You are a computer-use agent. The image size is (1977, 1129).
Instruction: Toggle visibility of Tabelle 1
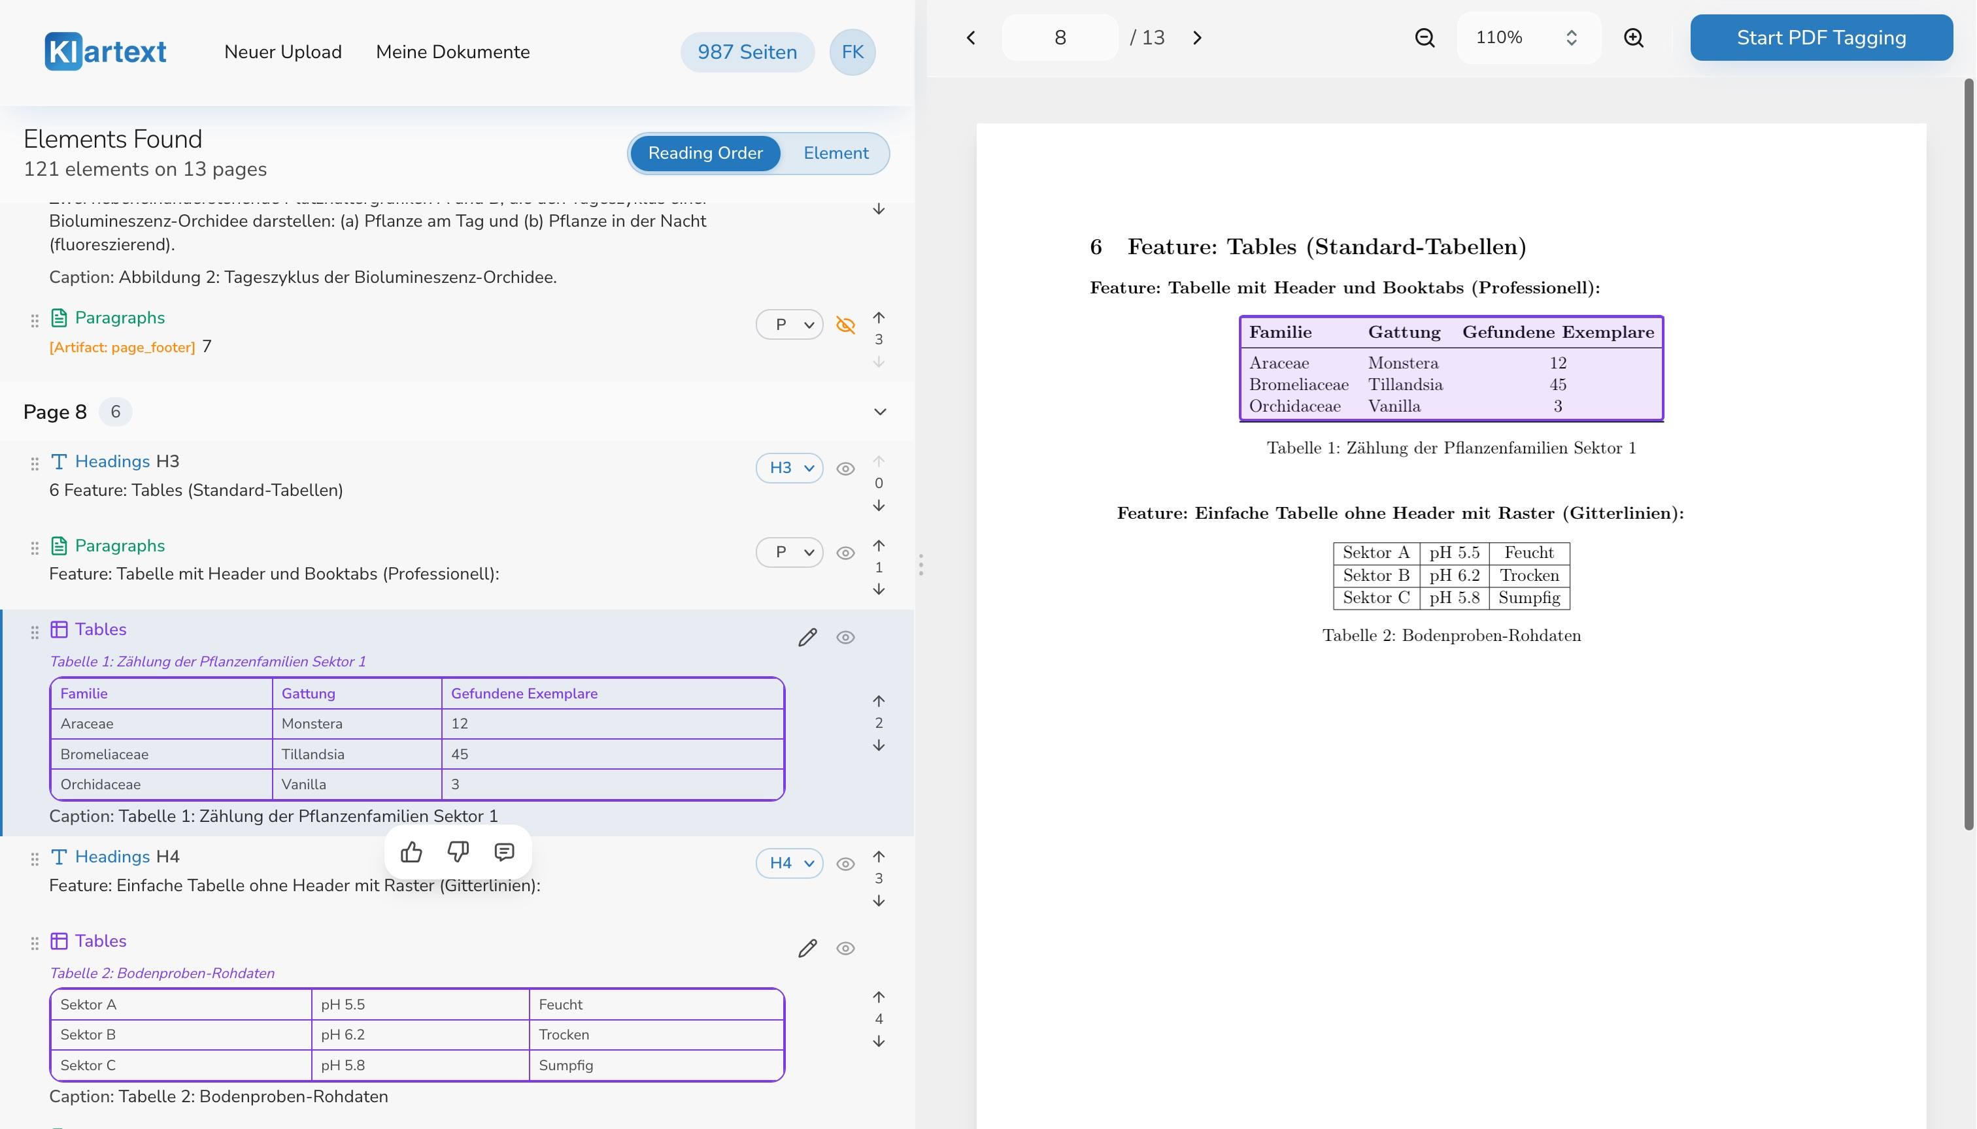(846, 638)
